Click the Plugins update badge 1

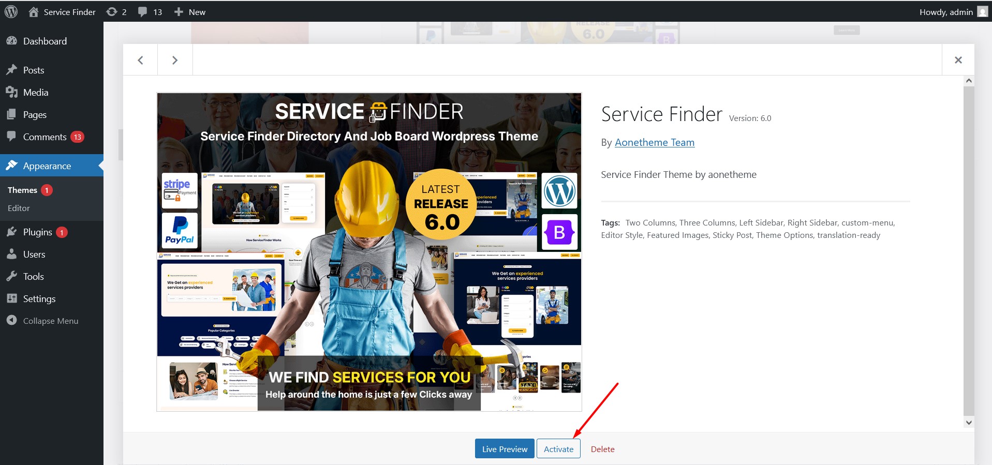tap(62, 232)
